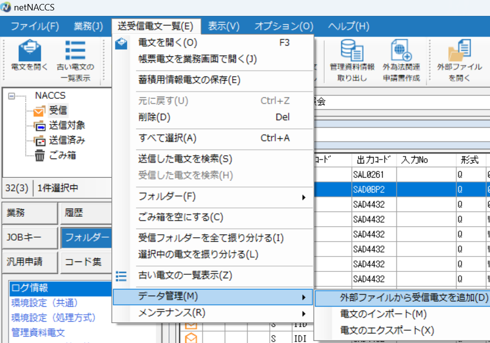The width and height of the screenshot is (490, 343).
Task: Open the オプション(O) menu
Action: [x=284, y=26]
